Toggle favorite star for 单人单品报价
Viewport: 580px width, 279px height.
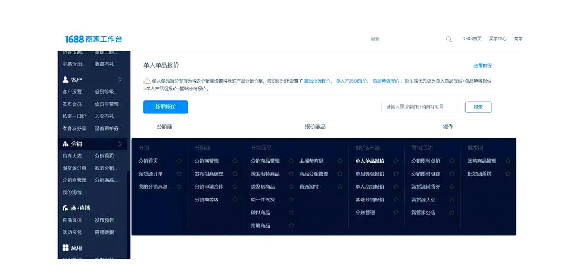click(x=396, y=161)
